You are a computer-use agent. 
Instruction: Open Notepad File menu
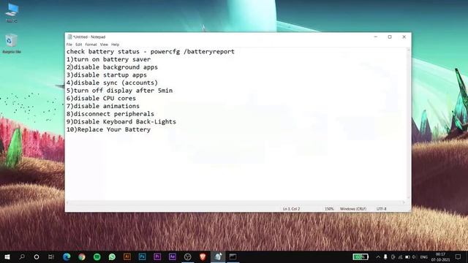point(69,45)
